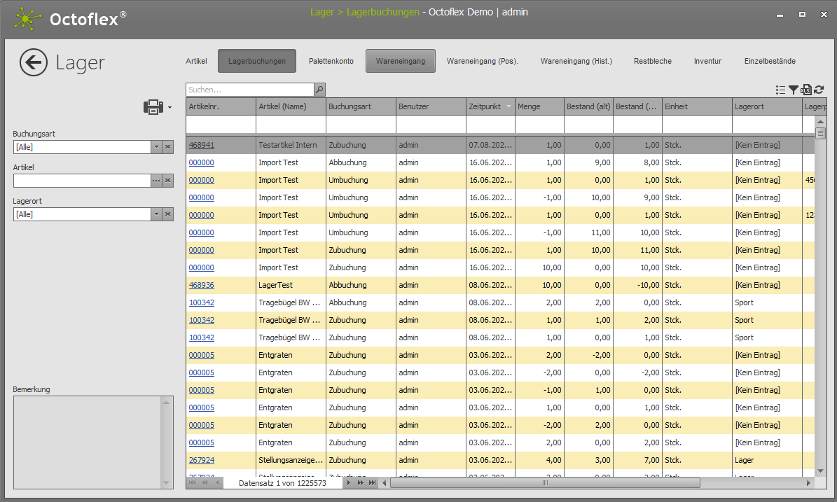
Task: Open article link 468936
Action: 202,285
